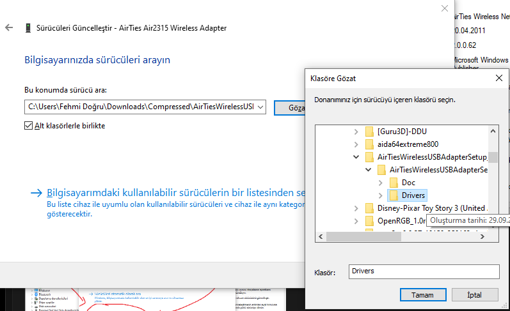Image resolution: width=510 pixels, height=311 pixels.
Task: Click the Drivers folder icon
Action: [394, 195]
